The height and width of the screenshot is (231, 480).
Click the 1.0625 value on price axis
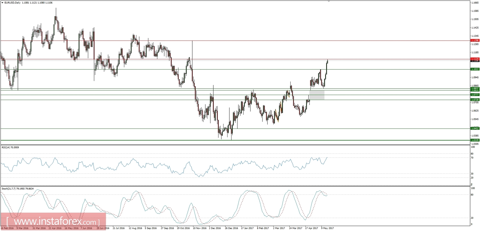tap(475, 111)
